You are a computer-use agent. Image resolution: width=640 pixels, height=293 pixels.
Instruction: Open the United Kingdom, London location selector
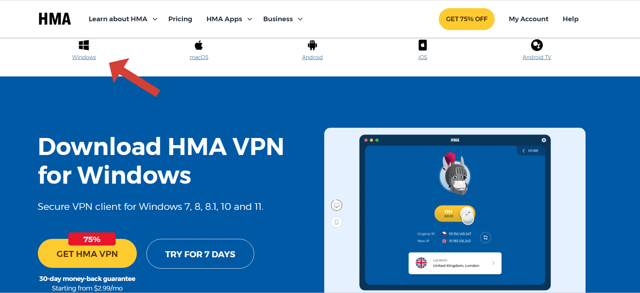[x=455, y=263]
